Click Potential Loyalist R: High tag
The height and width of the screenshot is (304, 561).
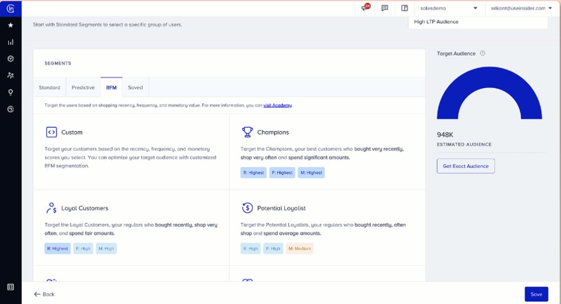pyautogui.click(x=250, y=248)
